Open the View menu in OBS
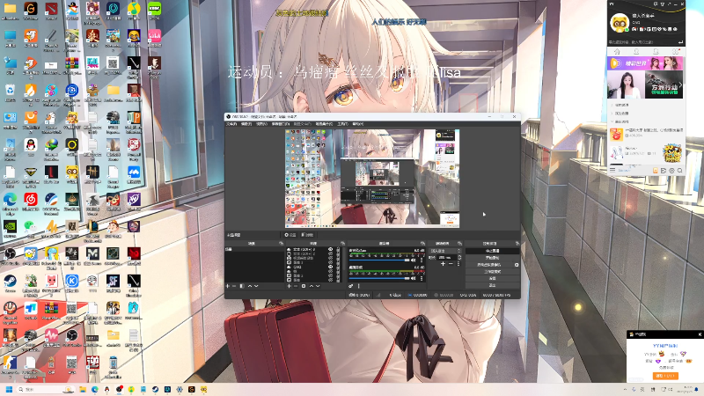 pyautogui.click(x=261, y=123)
